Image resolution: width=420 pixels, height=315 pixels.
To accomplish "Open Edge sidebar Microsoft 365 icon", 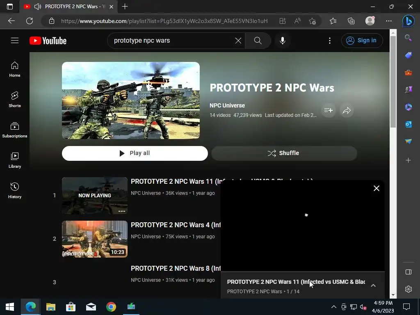I will (408, 107).
